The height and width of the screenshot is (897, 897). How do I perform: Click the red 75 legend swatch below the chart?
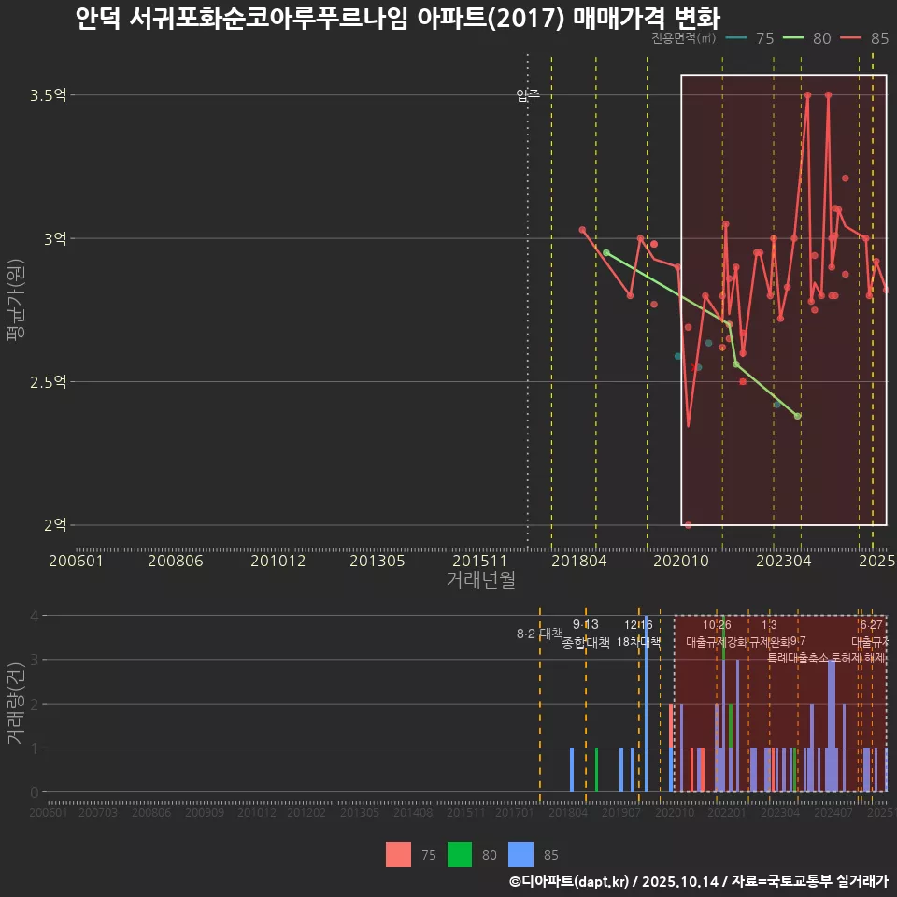point(398,854)
